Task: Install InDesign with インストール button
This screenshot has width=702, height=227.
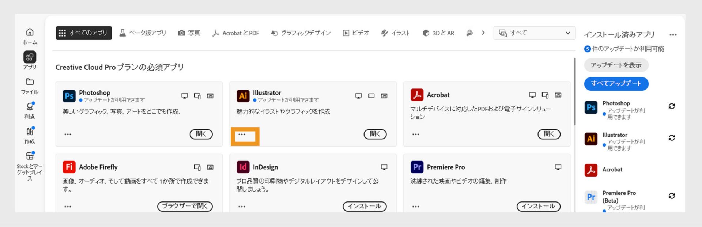Action: coord(365,206)
